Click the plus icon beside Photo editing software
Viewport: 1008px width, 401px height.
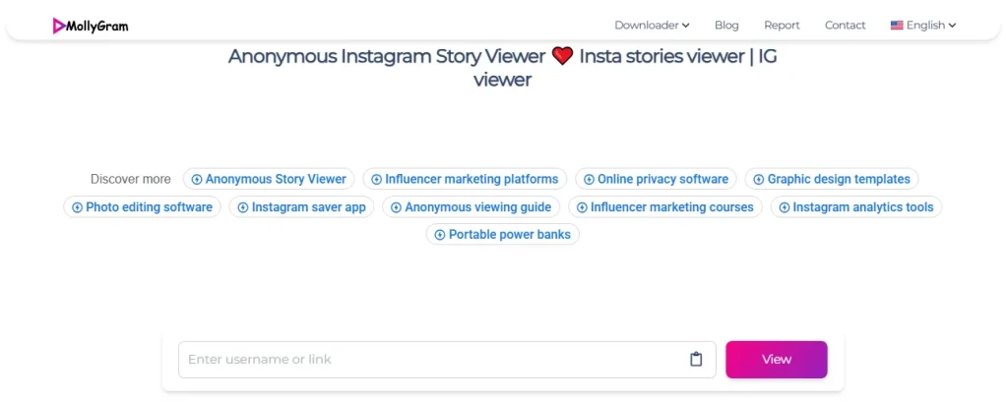tap(77, 207)
